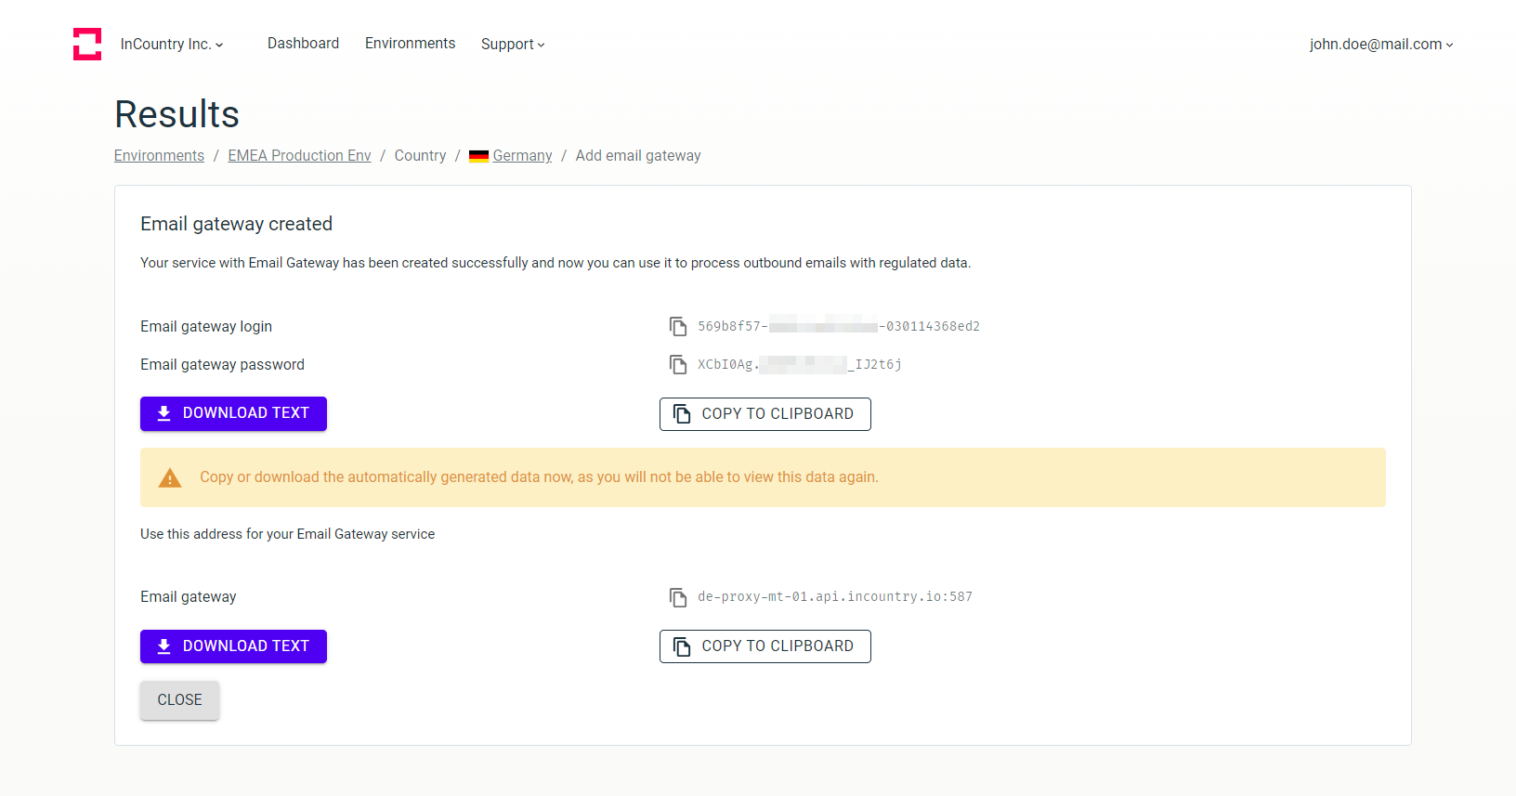Viewport: 1516px width, 796px height.
Task: Click the email gateway address text
Action: [835, 596]
